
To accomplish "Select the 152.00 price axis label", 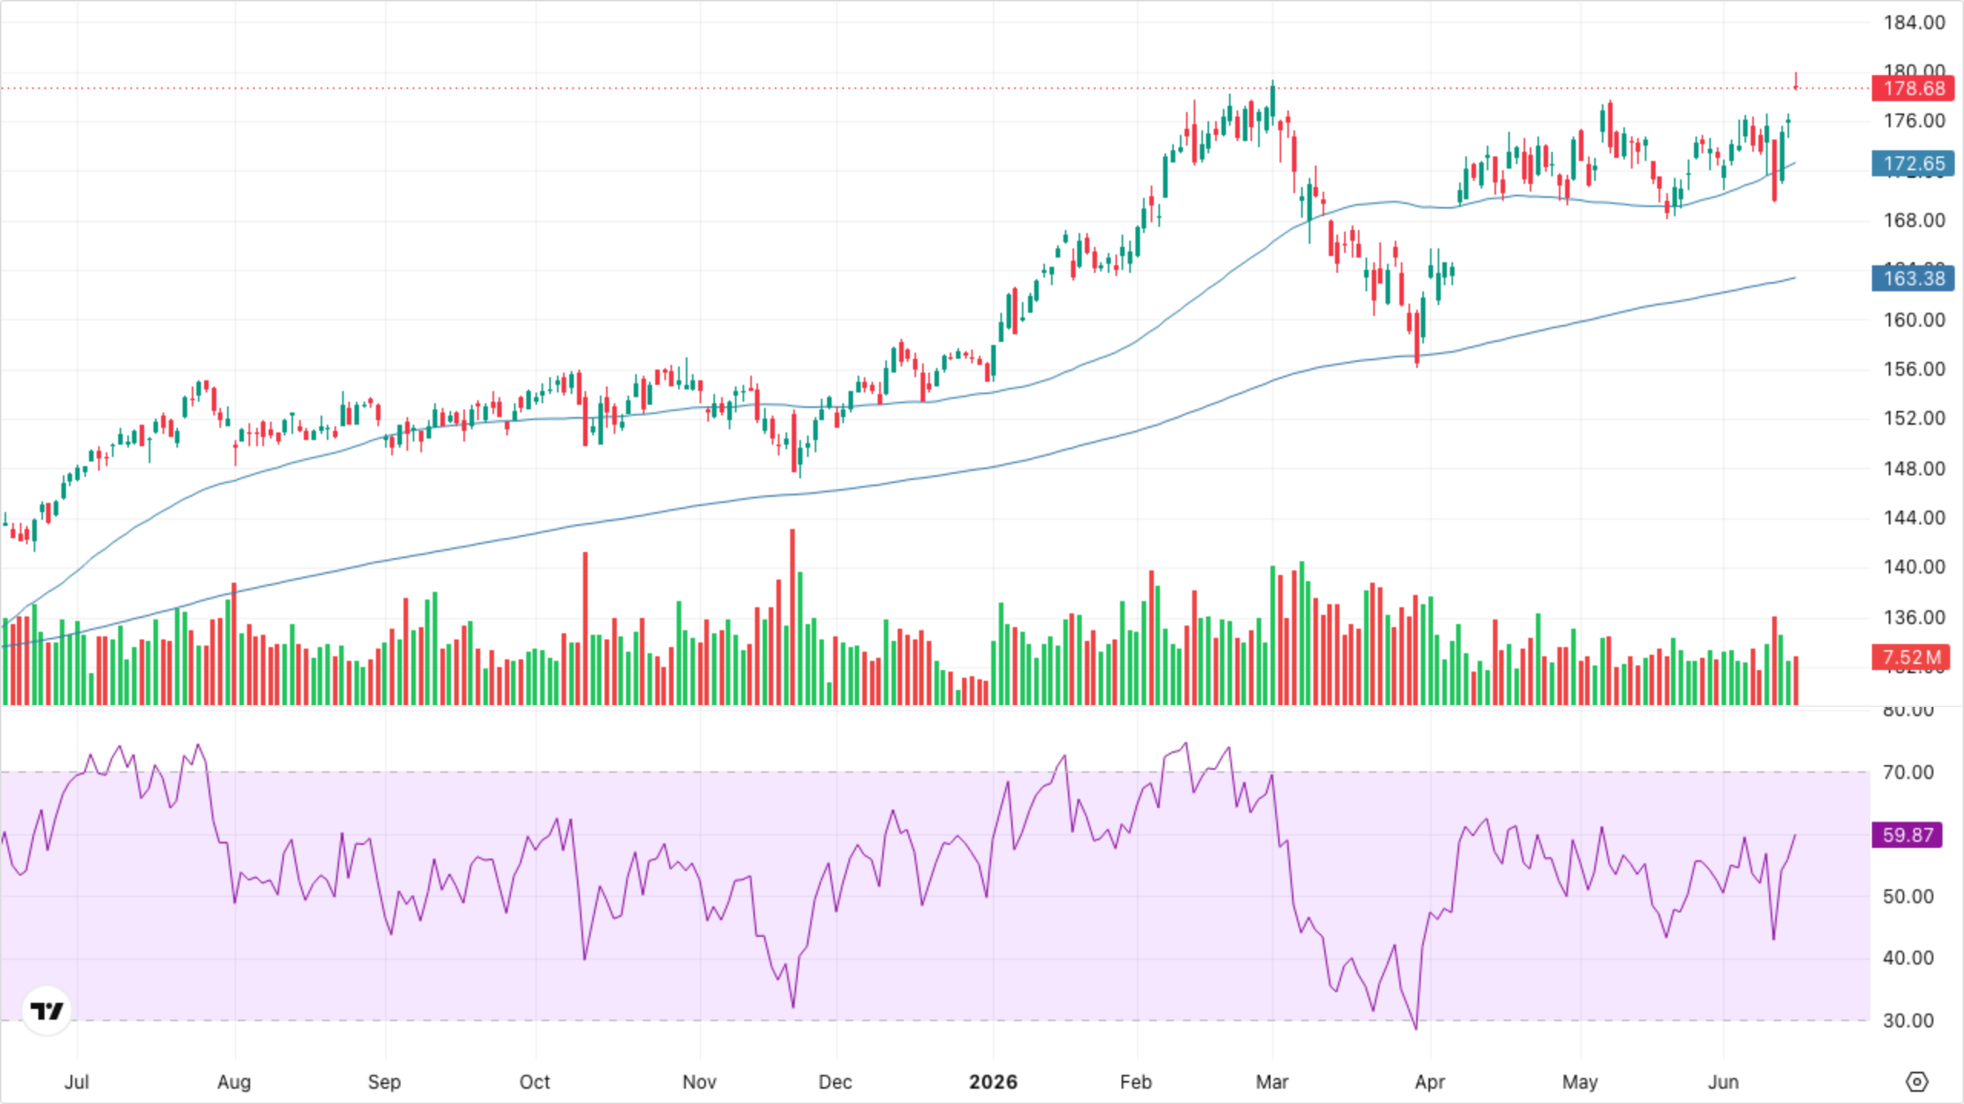I will (x=1914, y=419).
